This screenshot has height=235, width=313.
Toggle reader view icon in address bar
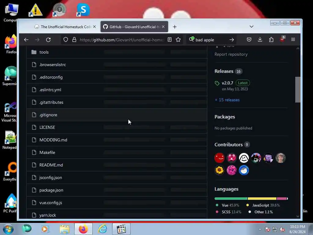(x=169, y=39)
